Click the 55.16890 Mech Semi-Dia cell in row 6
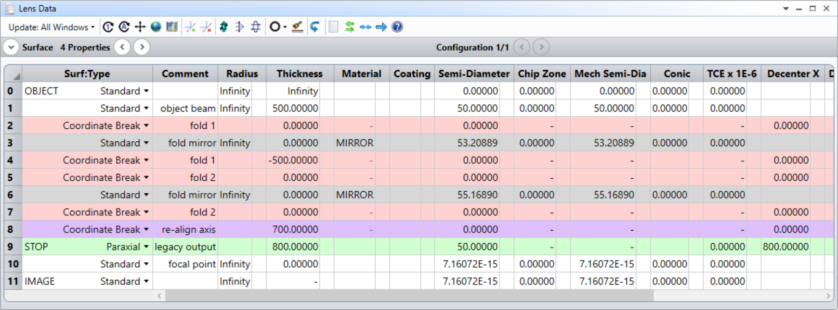The height and width of the screenshot is (310, 838). pos(603,195)
